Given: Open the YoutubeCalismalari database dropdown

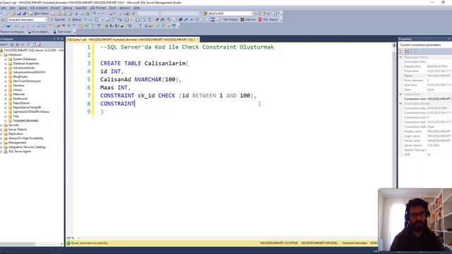Looking at the screenshot, I should click(x=27, y=20).
